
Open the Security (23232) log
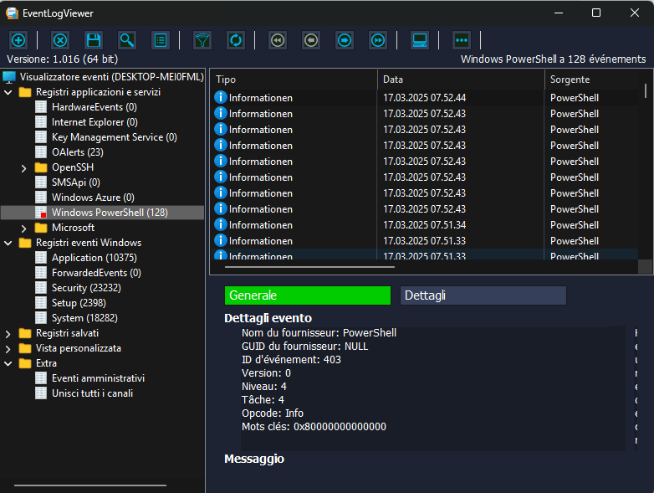coord(80,288)
